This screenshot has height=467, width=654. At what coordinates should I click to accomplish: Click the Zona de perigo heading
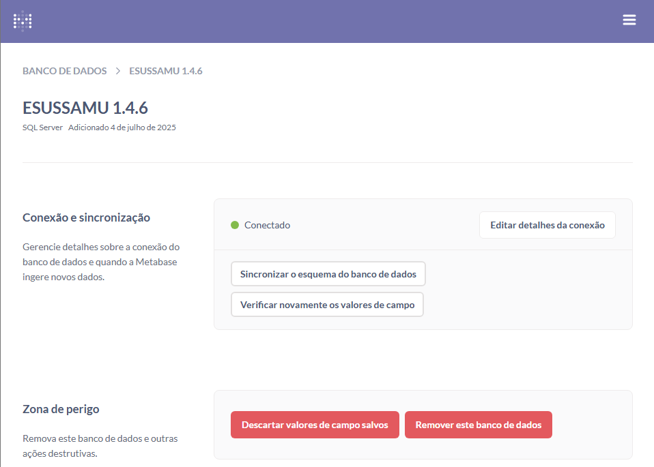pos(61,409)
